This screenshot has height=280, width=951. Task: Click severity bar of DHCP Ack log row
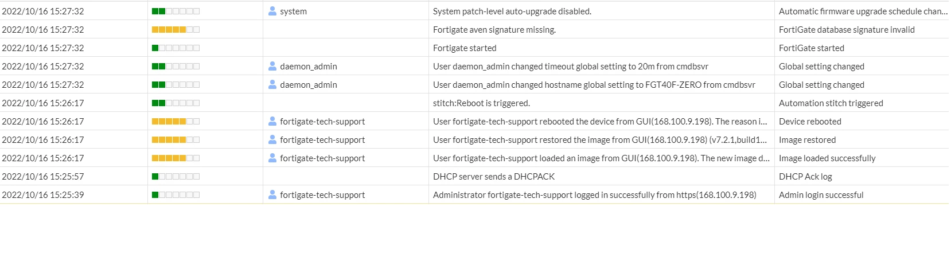[176, 176]
